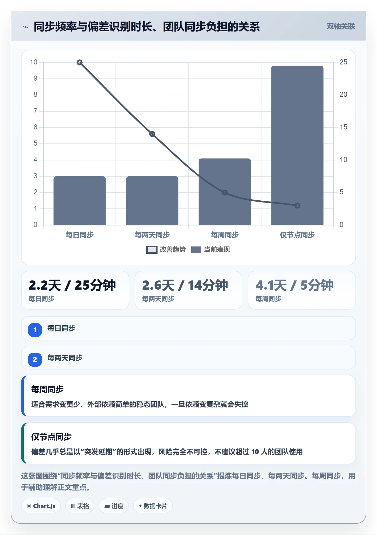The height and width of the screenshot is (535, 377).
Task: Click the 当前表现 legend label
Action: pyautogui.click(x=217, y=250)
